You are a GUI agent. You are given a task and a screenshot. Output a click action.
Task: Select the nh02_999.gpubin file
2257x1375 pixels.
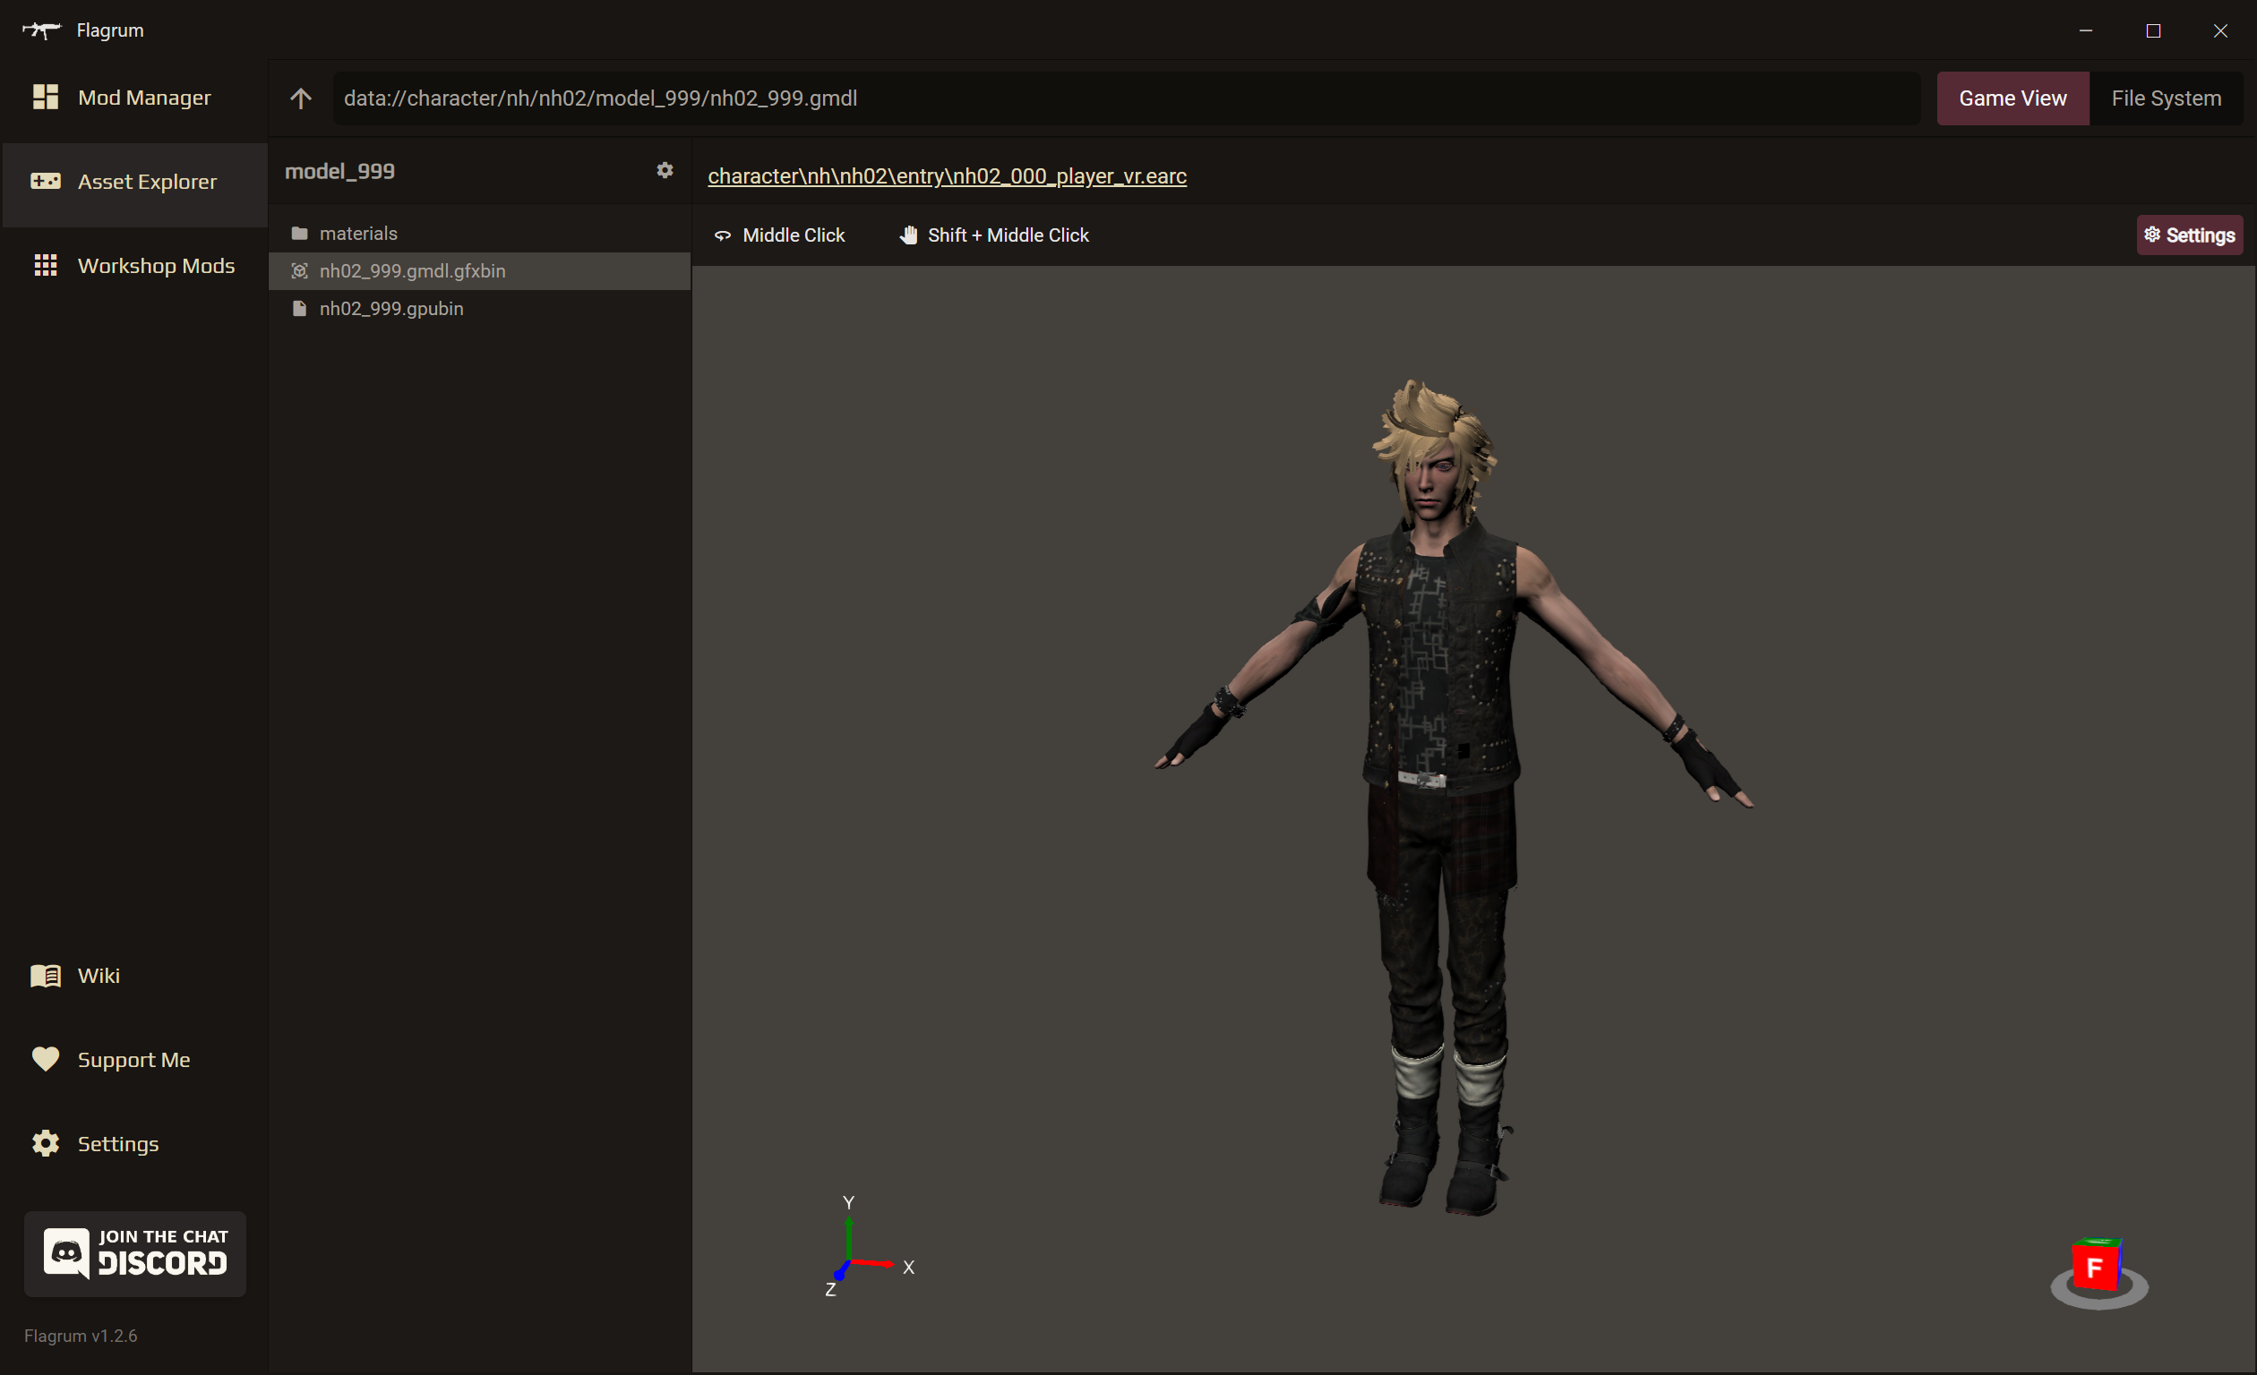(x=391, y=309)
